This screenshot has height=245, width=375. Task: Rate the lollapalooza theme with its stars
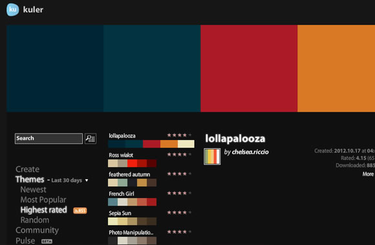click(179, 135)
